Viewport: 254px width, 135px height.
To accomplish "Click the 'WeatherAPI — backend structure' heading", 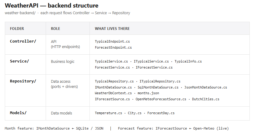I will point(51,5).
